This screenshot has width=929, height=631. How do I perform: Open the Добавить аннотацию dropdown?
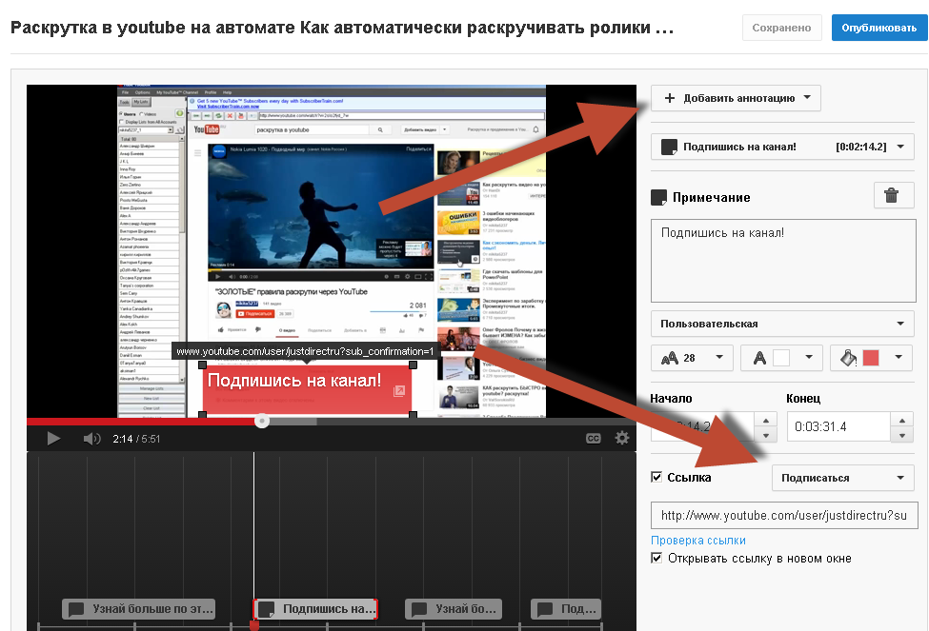click(x=736, y=98)
